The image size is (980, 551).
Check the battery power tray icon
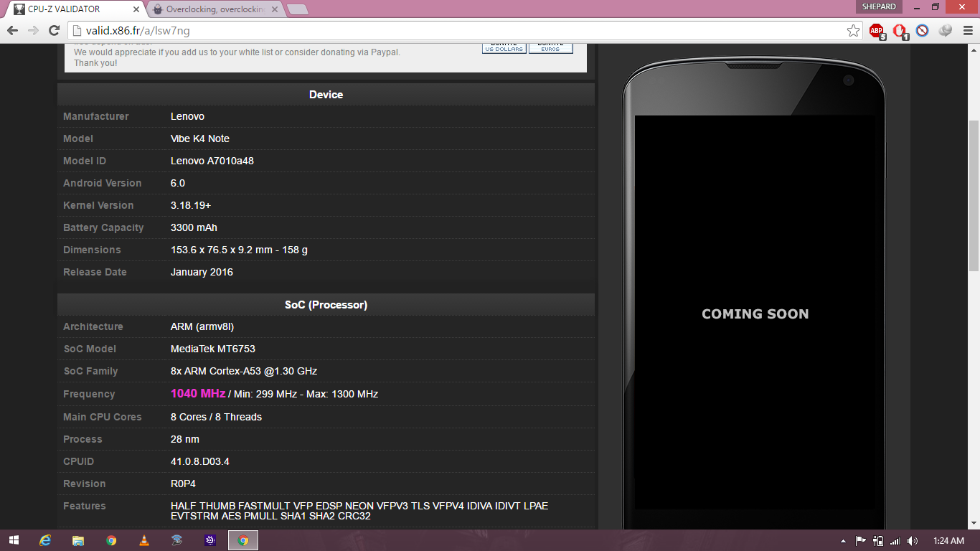click(x=877, y=540)
